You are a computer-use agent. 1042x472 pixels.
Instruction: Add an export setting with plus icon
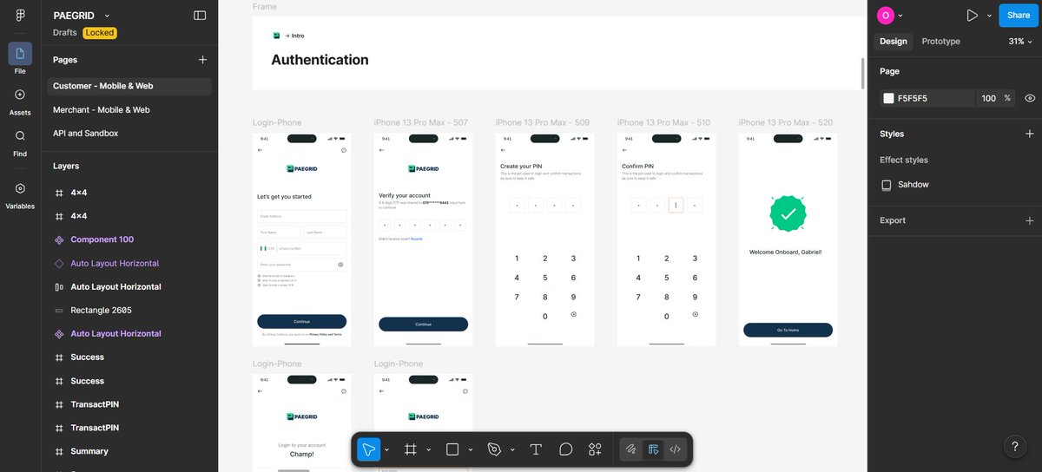coord(1030,220)
